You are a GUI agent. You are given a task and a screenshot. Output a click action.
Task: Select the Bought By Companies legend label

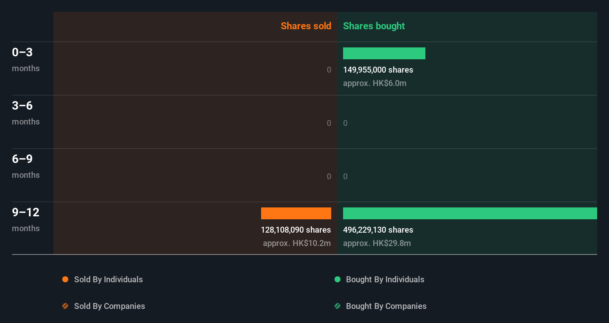(386, 306)
